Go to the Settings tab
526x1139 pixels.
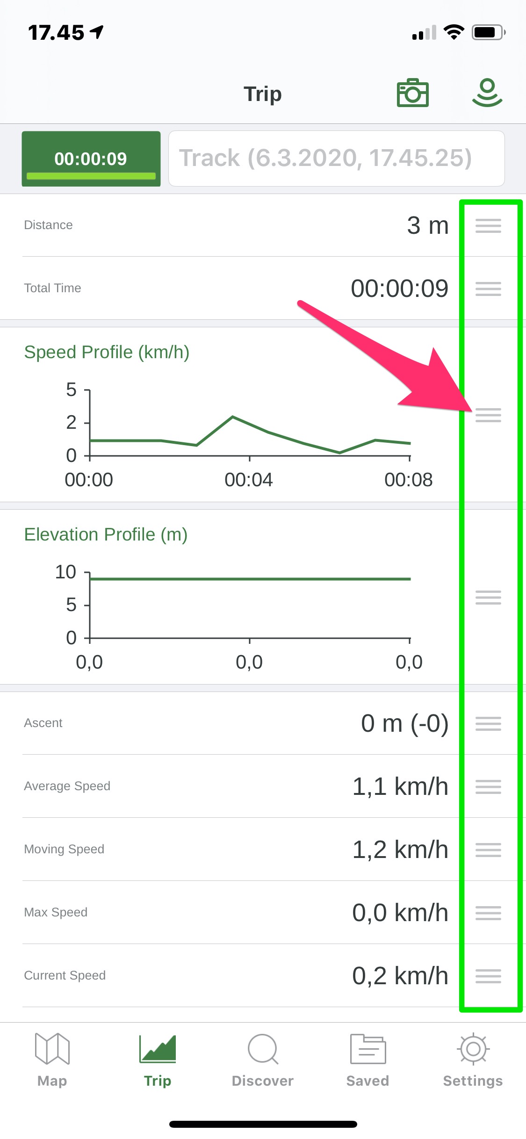coord(473,1060)
